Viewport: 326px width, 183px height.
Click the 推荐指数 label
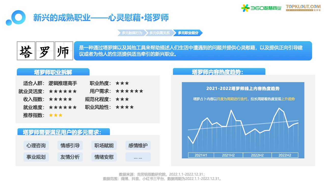34,115
